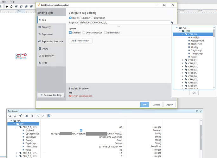The height and width of the screenshot is (158, 217).
Task: Click the send-backward stacked squares icon
Action: point(31,7)
